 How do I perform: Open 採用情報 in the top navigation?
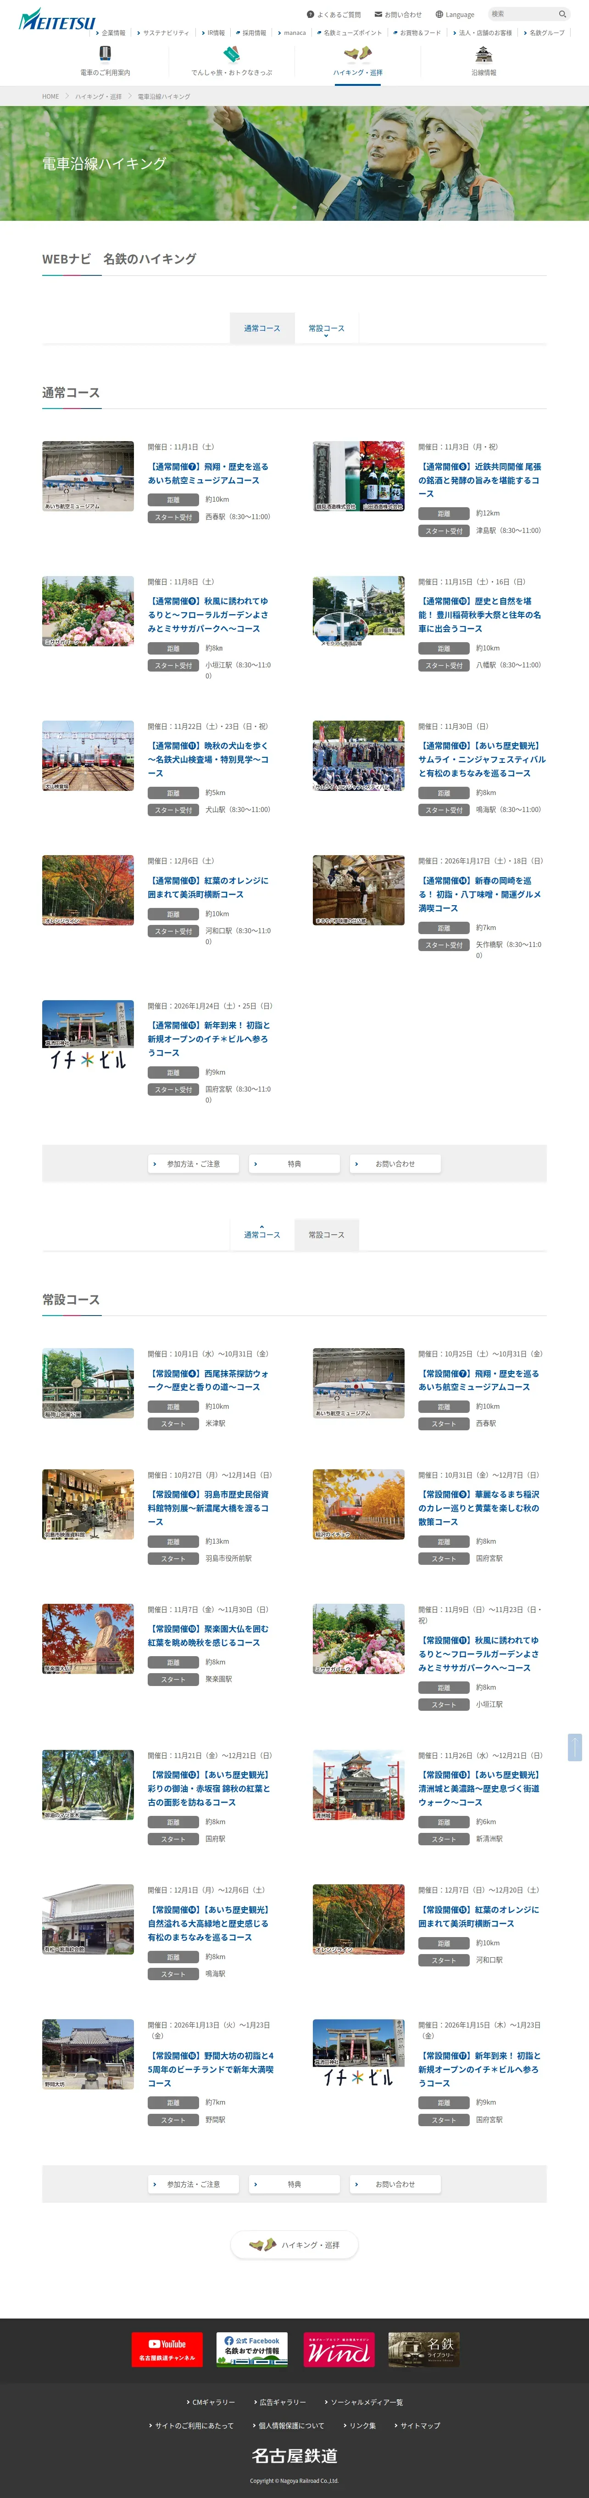[251, 33]
